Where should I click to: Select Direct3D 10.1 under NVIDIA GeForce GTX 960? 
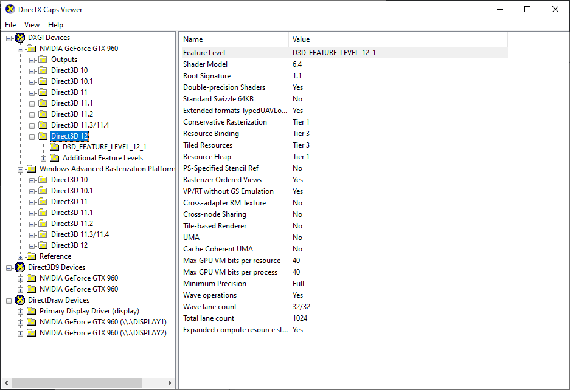[x=72, y=81]
